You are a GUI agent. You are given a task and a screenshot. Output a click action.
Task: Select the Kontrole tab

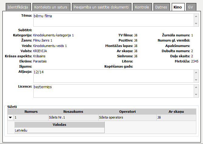point(142,7)
